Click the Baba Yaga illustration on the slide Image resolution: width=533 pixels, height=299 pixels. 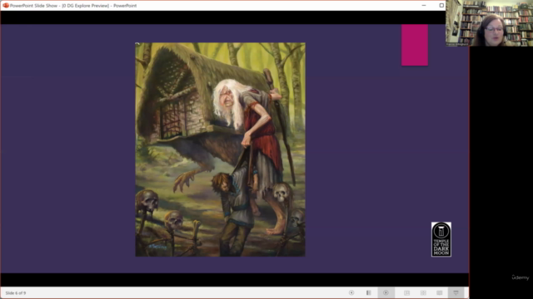[220, 149]
